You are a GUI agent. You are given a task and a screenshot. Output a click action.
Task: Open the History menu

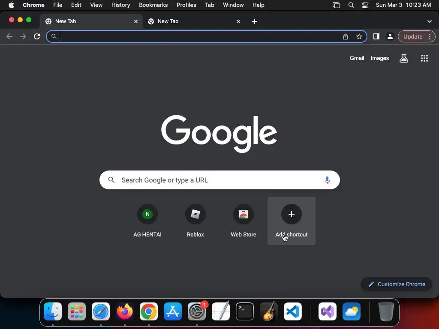(x=120, y=5)
